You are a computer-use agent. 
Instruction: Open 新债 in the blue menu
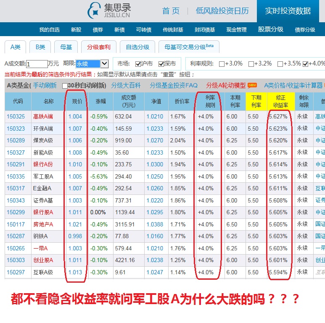point(119,29)
